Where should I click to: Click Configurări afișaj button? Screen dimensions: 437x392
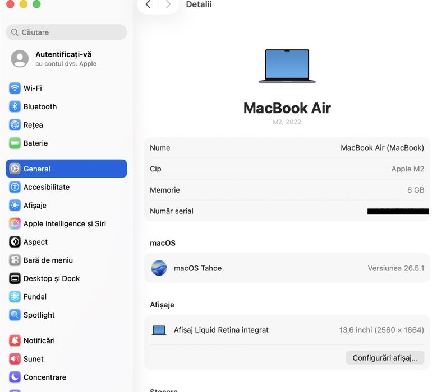pos(385,358)
